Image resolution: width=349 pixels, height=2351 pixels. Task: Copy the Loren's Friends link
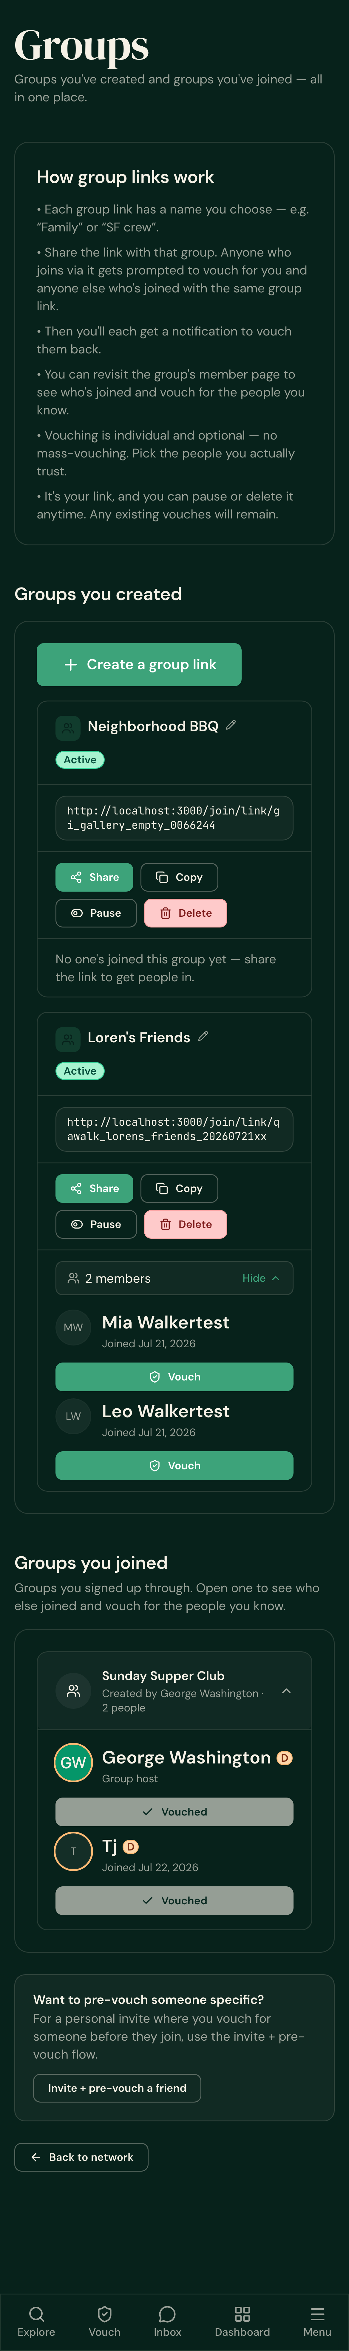pos(180,1188)
